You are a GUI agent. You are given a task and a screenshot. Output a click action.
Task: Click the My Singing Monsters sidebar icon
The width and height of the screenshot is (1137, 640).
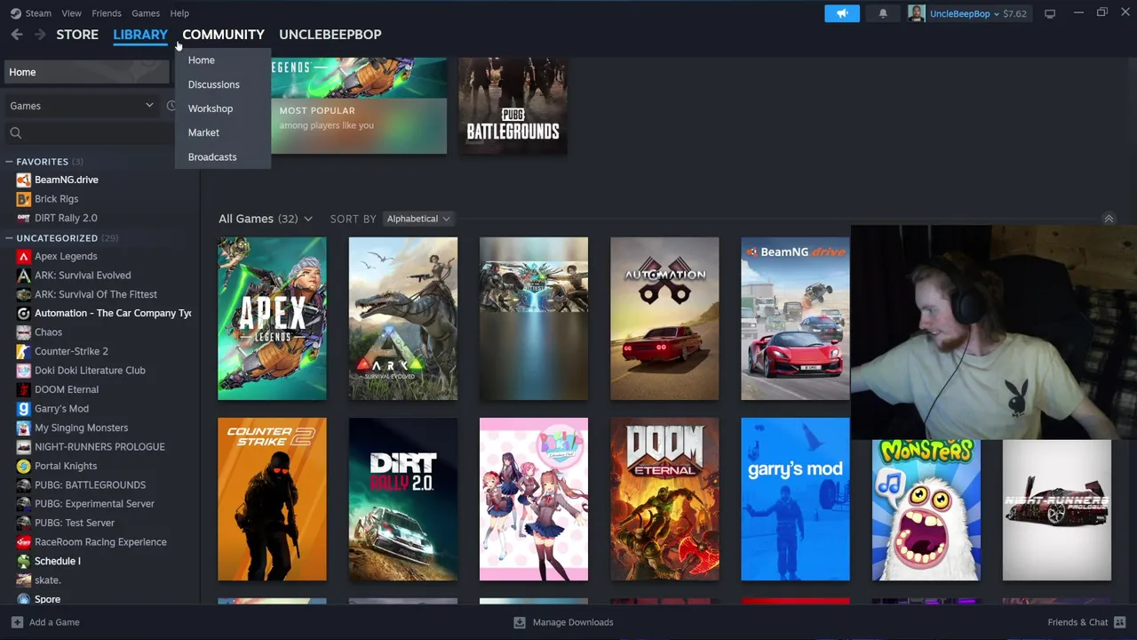pos(23,428)
